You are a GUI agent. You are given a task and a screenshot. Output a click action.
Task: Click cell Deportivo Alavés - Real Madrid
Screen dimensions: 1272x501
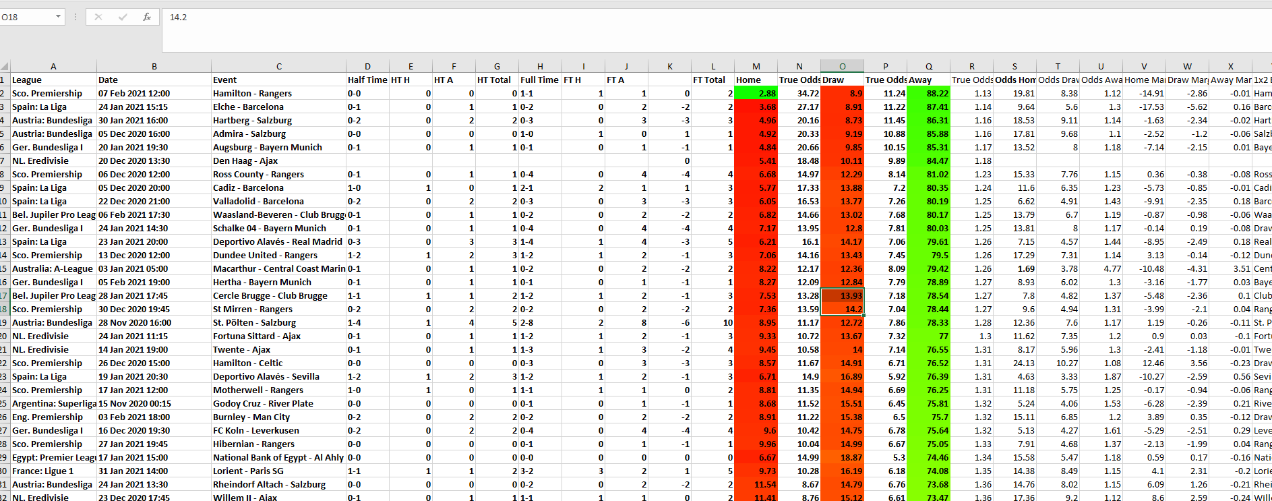pyautogui.click(x=278, y=241)
